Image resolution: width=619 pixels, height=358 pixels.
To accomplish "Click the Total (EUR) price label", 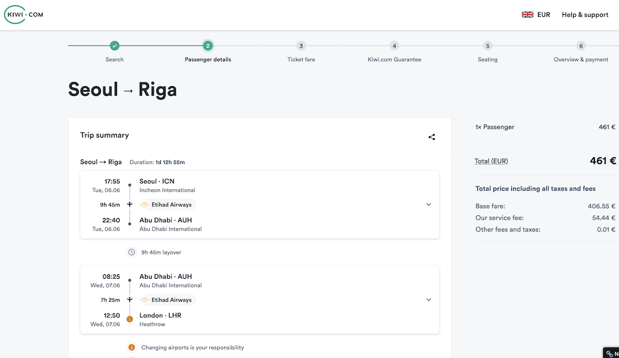I will [491, 161].
